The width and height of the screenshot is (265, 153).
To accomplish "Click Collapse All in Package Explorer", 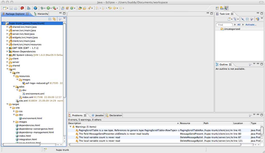I will 50,19.
